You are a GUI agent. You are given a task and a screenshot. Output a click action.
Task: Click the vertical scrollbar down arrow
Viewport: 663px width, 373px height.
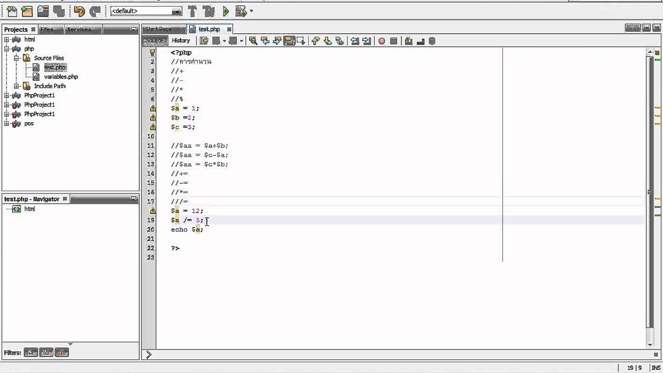[x=650, y=345]
